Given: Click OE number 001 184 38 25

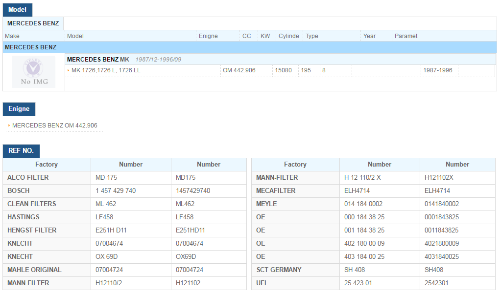Looking at the screenshot, I should coord(364,231).
